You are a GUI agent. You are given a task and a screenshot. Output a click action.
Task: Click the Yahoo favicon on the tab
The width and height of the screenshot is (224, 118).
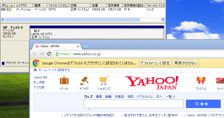(x=37, y=46)
